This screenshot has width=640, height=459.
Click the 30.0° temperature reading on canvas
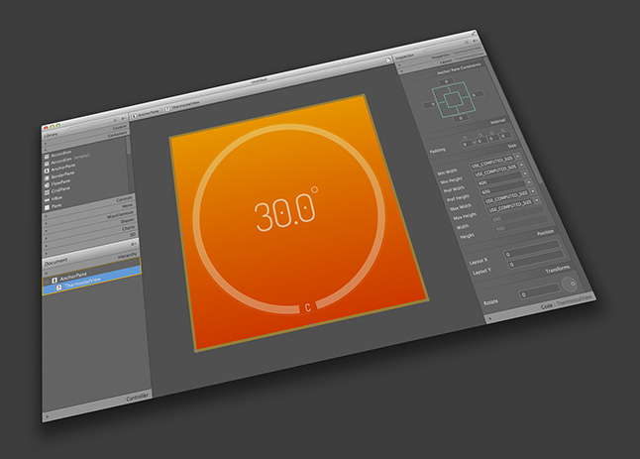[x=286, y=209]
